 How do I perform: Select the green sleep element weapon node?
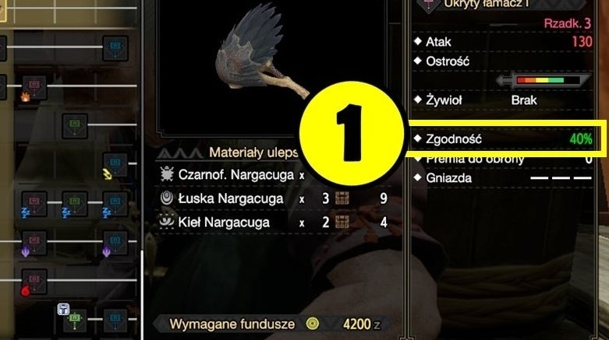pos(75,204)
